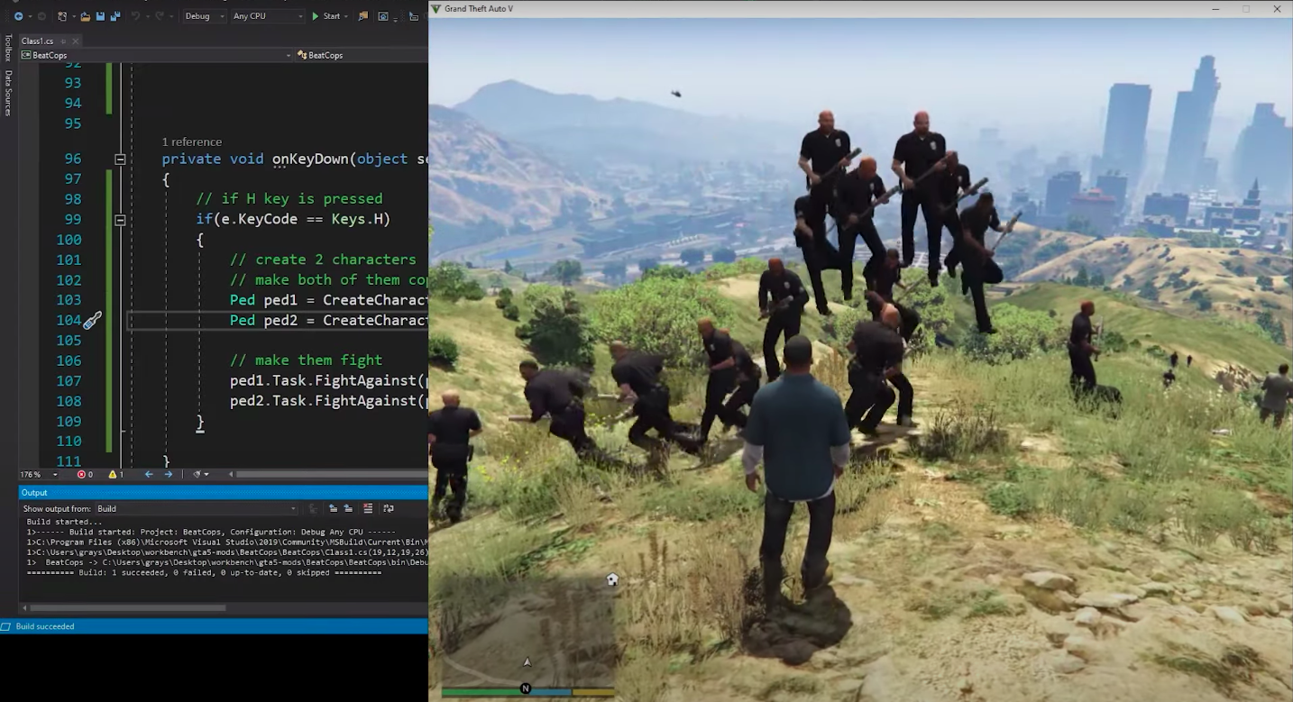Click the Find Message in Code icon in Output
The width and height of the screenshot is (1293, 702).
pos(313,508)
